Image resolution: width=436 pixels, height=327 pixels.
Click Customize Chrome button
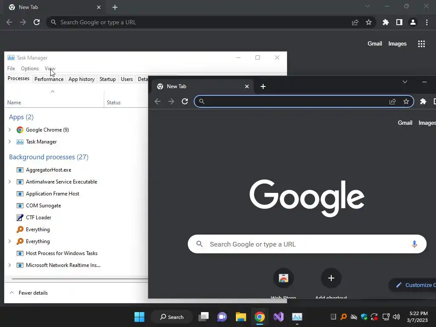[x=412, y=285]
